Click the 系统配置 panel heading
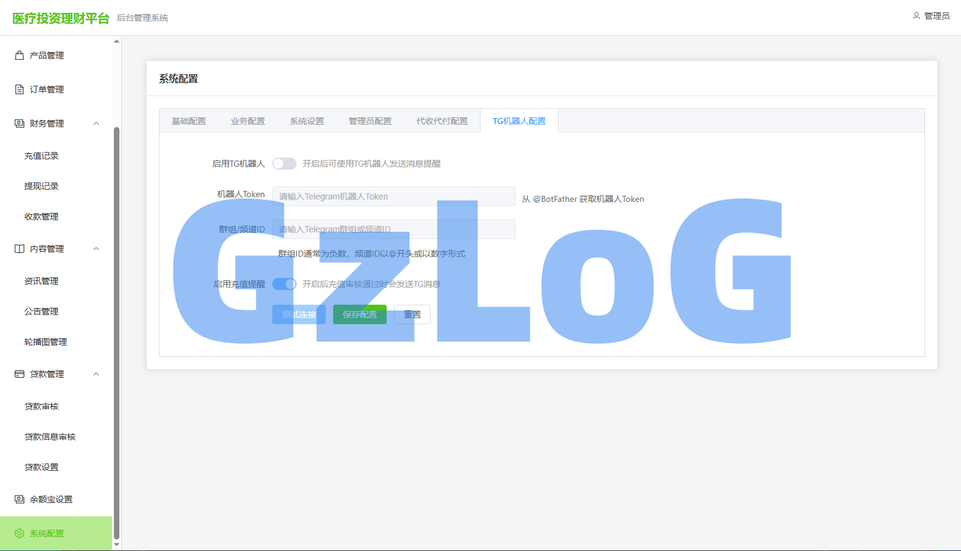This screenshot has height=551, width=961. point(178,78)
